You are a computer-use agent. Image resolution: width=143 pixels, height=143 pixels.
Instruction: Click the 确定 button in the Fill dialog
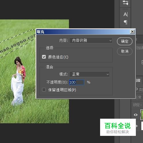(125, 41)
